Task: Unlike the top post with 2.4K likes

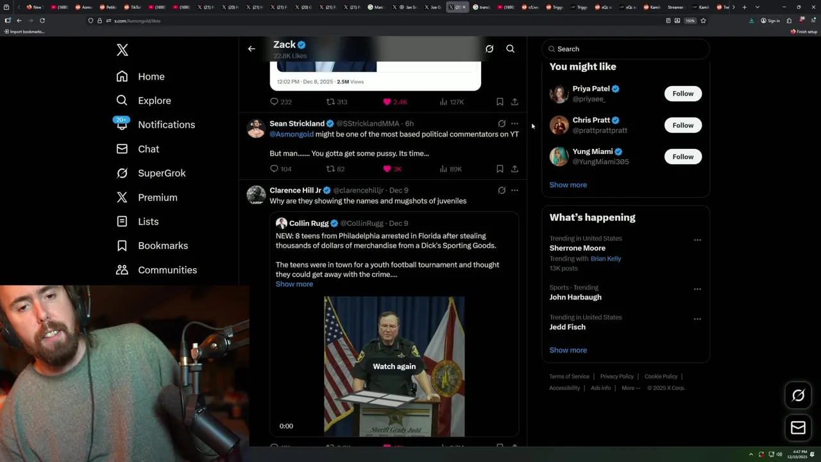Action: pos(395,102)
